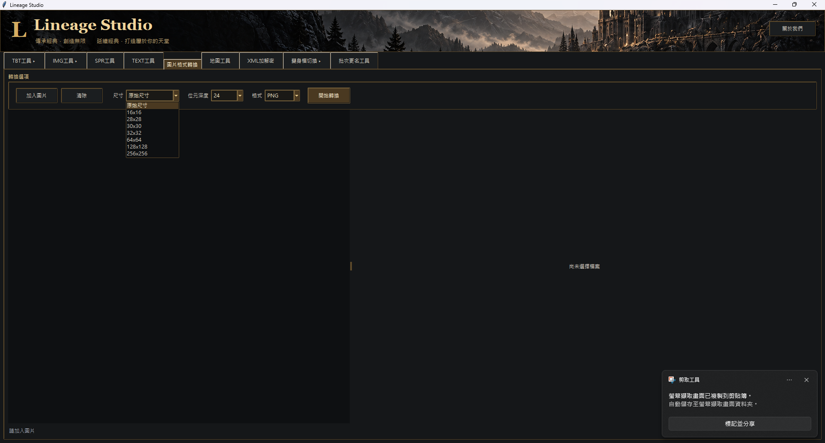Select the 圖片格式轉換 tab
The height and width of the screenshot is (443, 825).
[182, 64]
